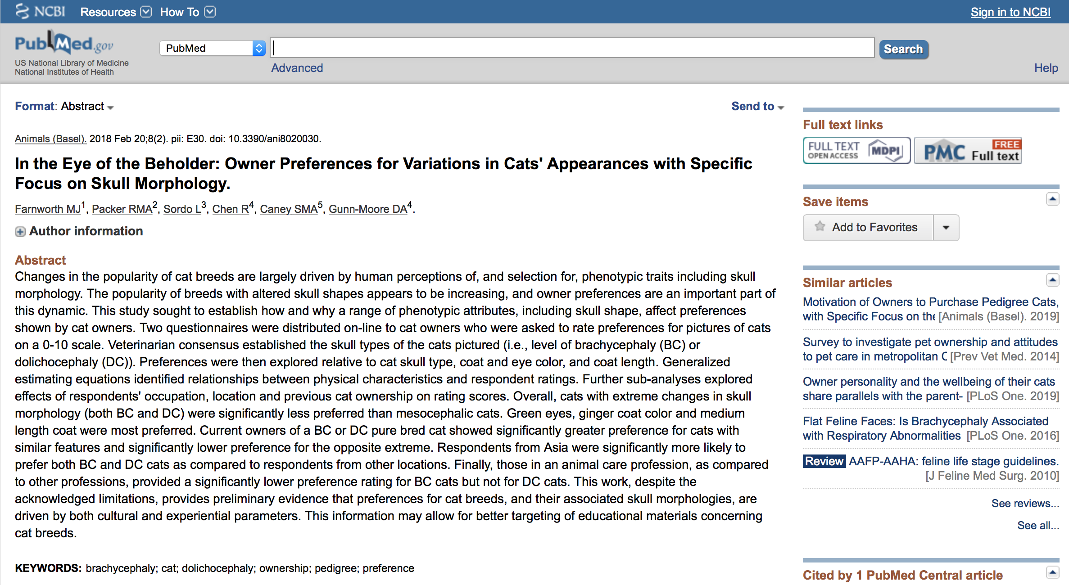This screenshot has height=585, width=1069.
Task: Open Survey to investigate pet ownership article
Action: tap(930, 349)
